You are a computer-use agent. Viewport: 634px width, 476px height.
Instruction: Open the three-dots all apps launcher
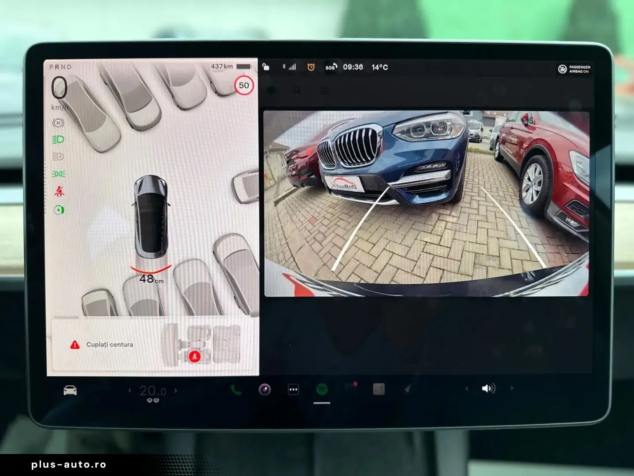coord(293,390)
